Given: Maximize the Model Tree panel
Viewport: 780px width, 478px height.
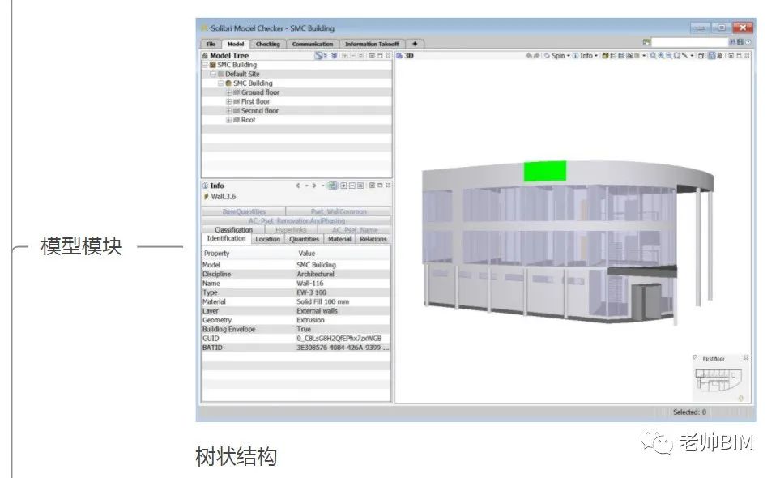Looking at the screenshot, I should pos(380,56).
